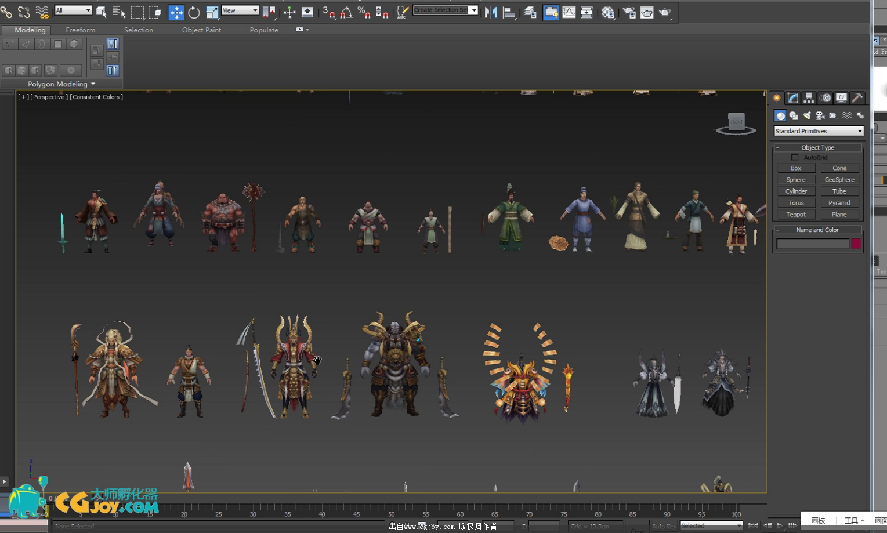This screenshot has height=533, width=887.
Task: Click the Sphere primitive button
Action: pyautogui.click(x=796, y=180)
